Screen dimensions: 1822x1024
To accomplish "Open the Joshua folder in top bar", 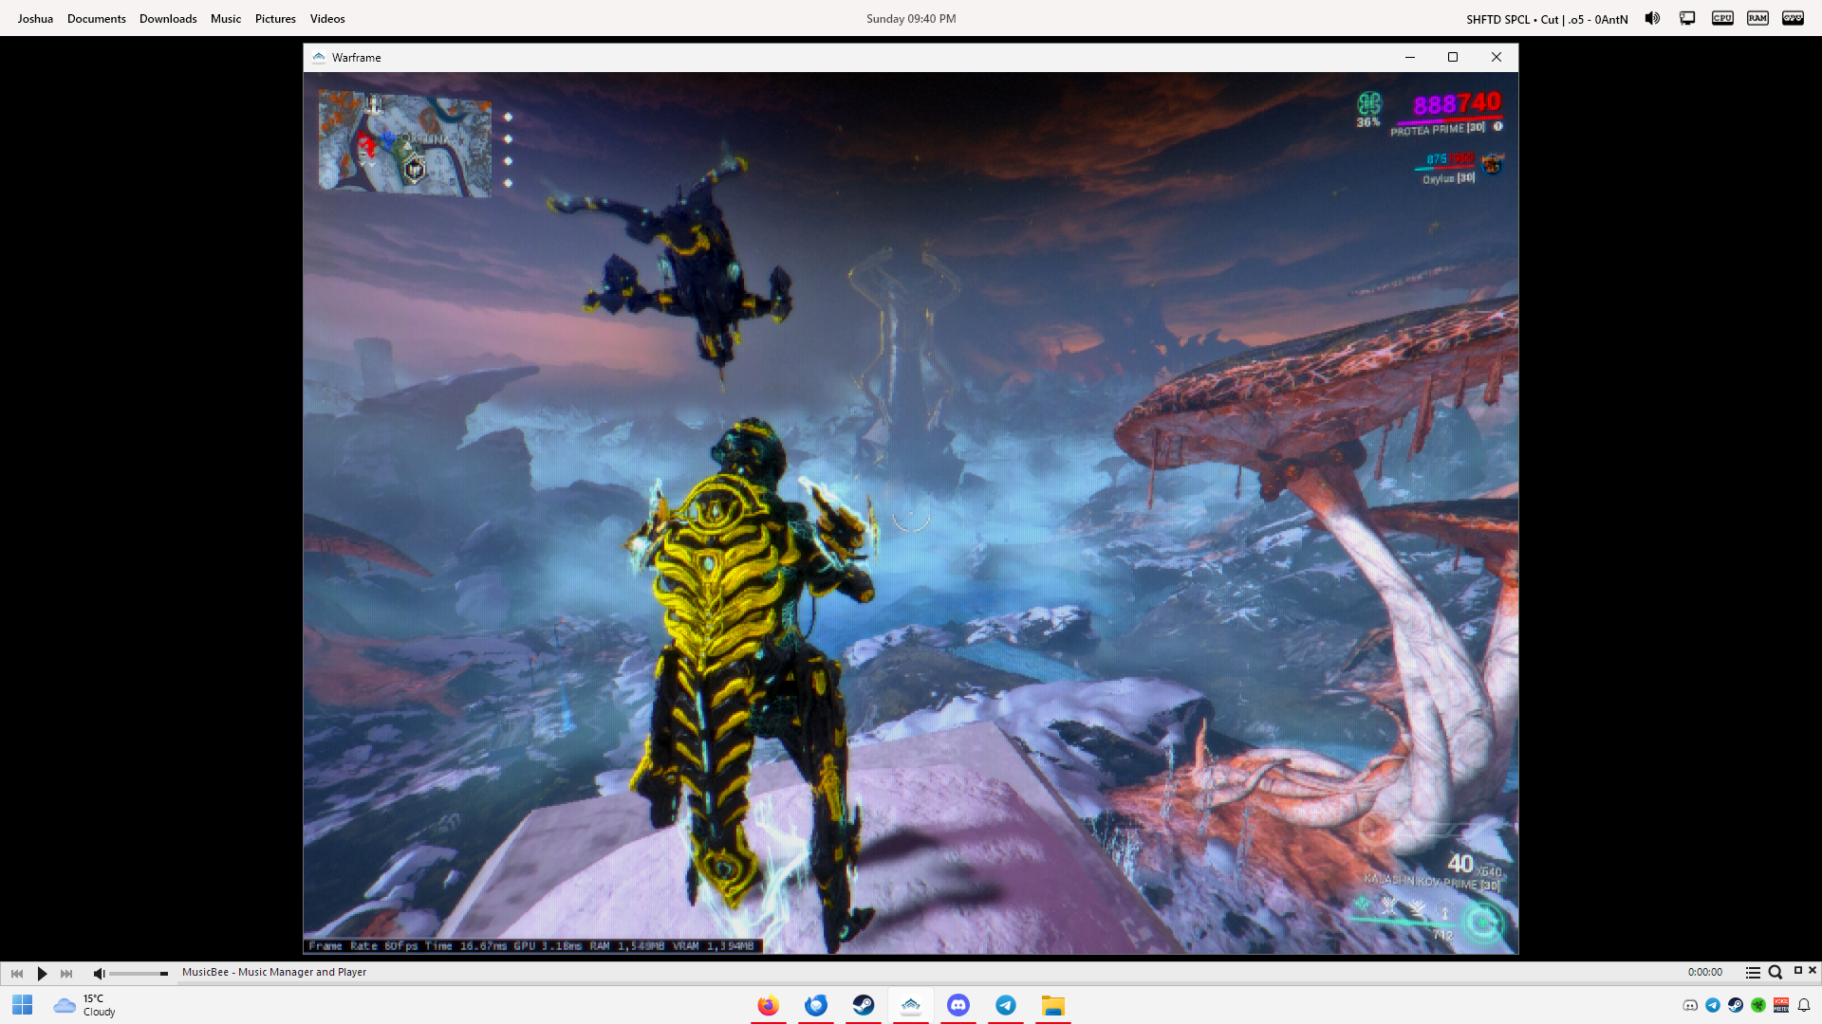I will (35, 19).
